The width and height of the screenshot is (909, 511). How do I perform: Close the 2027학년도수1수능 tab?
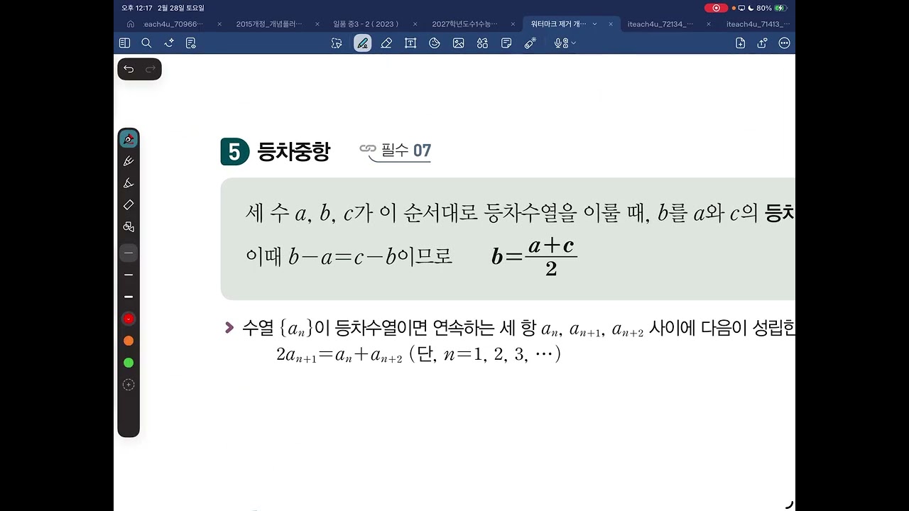[x=513, y=24]
